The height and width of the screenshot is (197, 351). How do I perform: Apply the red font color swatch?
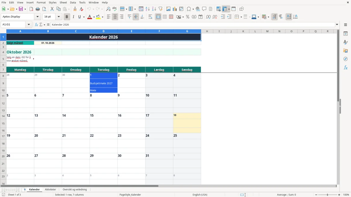point(90,17)
